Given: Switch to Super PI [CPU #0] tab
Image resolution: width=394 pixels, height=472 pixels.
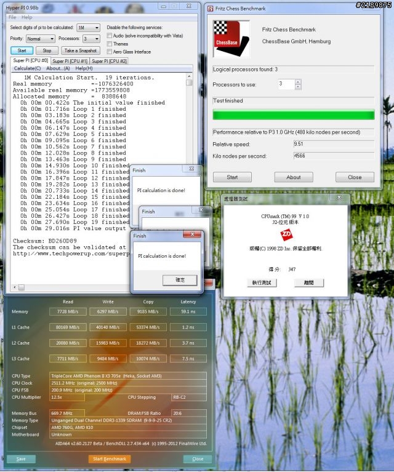Looking at the screenshot, I should 30,60.
